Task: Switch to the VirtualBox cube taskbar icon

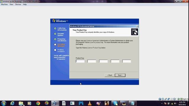Action: [x=55, y=103]
